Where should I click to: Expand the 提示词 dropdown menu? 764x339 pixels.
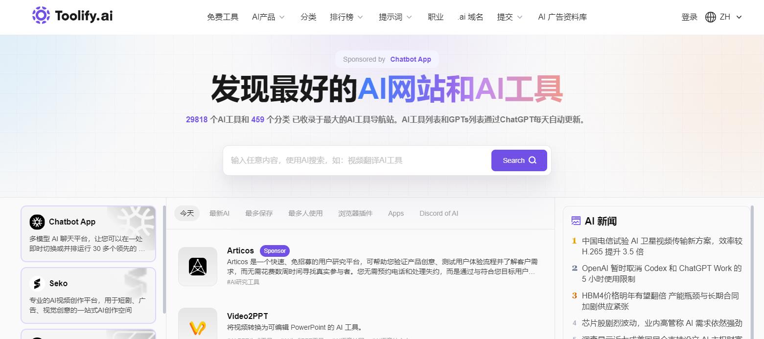pyautogui.click(x=395, y=17)
